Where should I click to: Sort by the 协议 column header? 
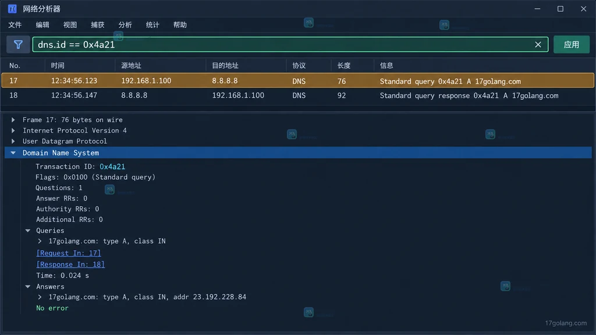click(299, 66)
